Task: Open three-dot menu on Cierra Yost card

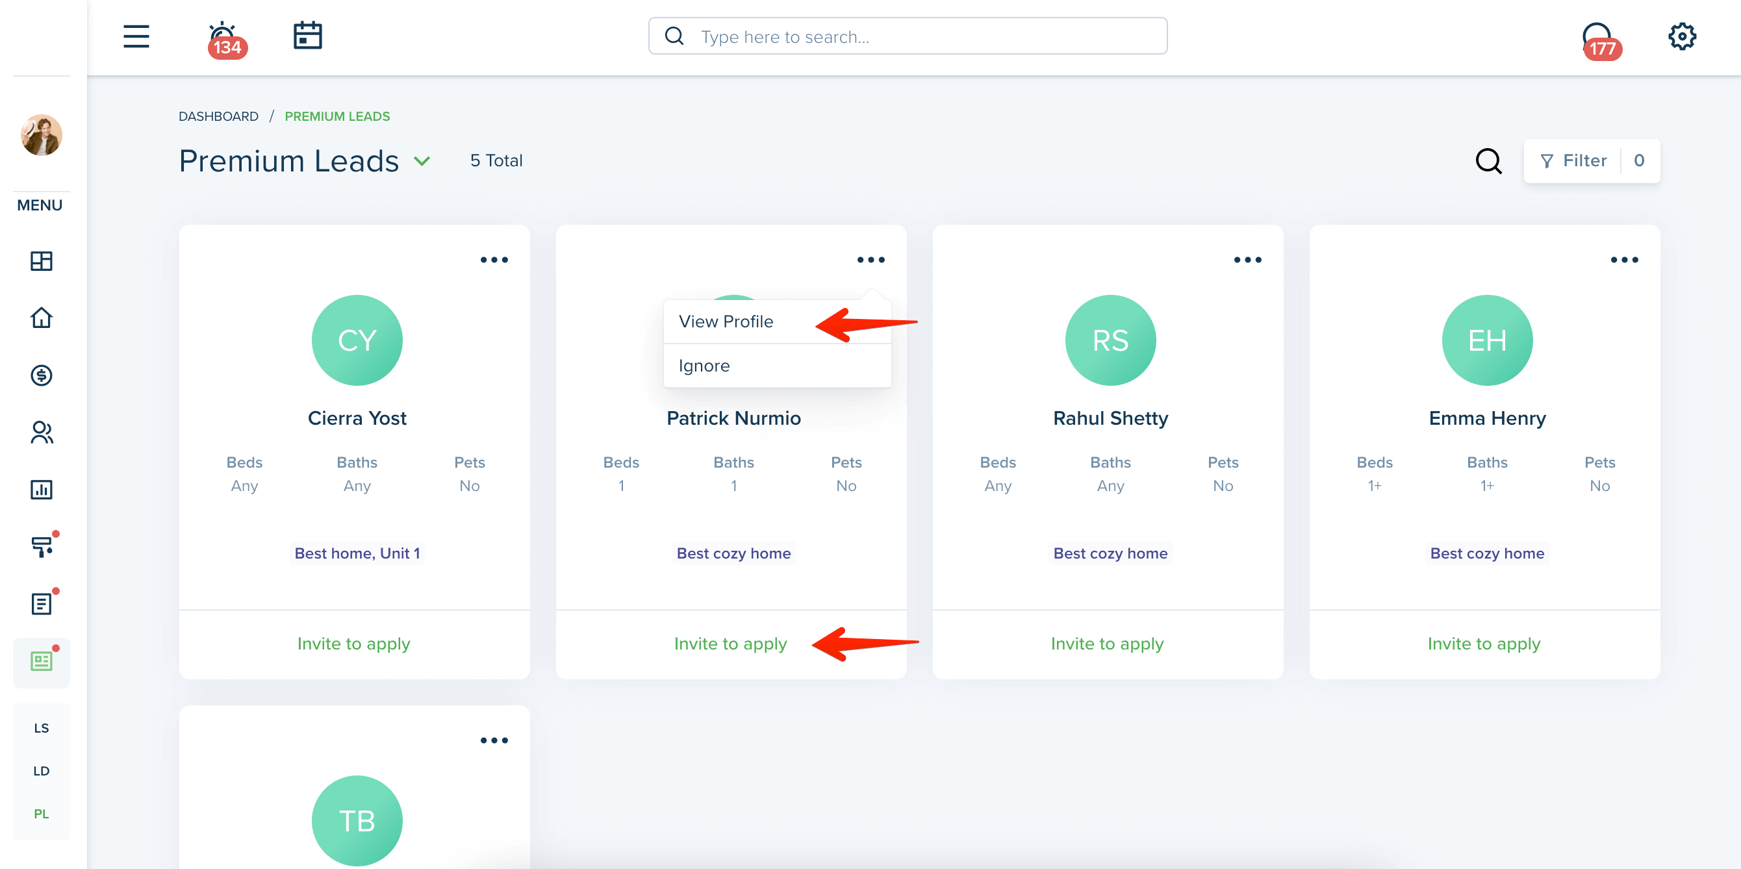Action: coord(494,260)
